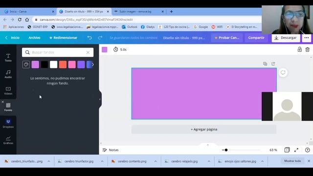This screenshot has width=313, height=176.
Task: Click the timer 5.0s clock icon
Action: pyautogui.click(x=116, y=49)
